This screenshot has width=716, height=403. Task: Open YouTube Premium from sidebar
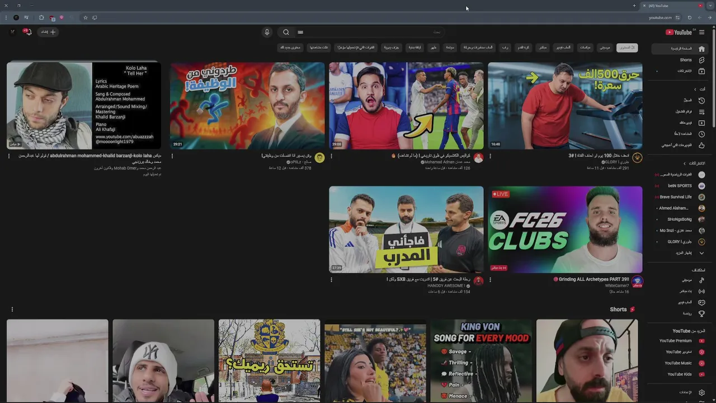[x=681, y=341]
